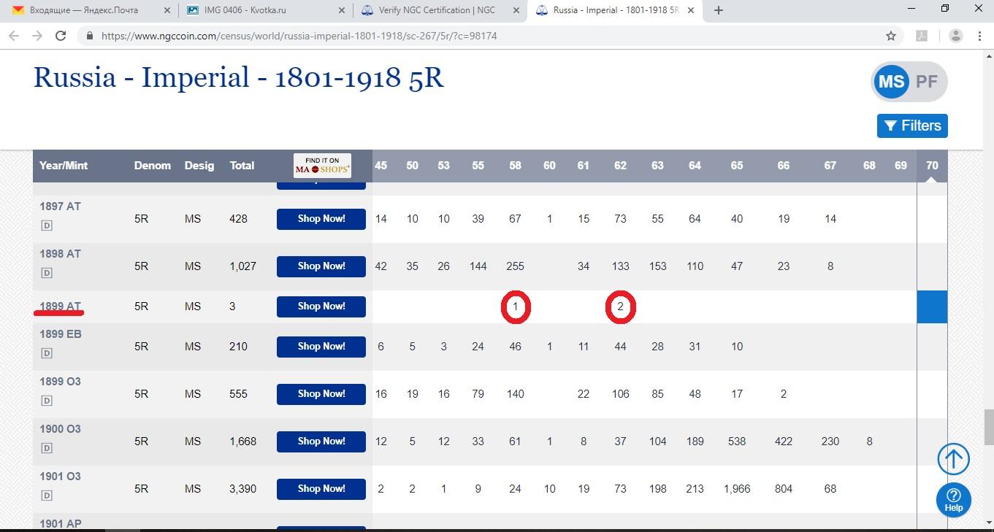Reload the page
994x532 pixels.
coord(61,36)
